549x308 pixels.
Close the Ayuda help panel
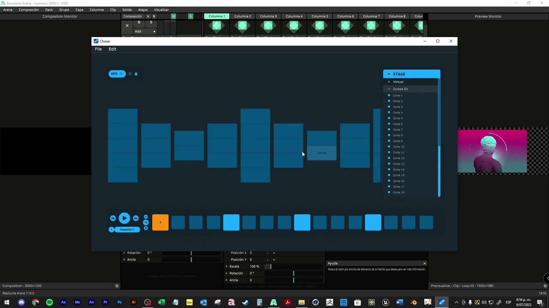click(x=425, y=264)
